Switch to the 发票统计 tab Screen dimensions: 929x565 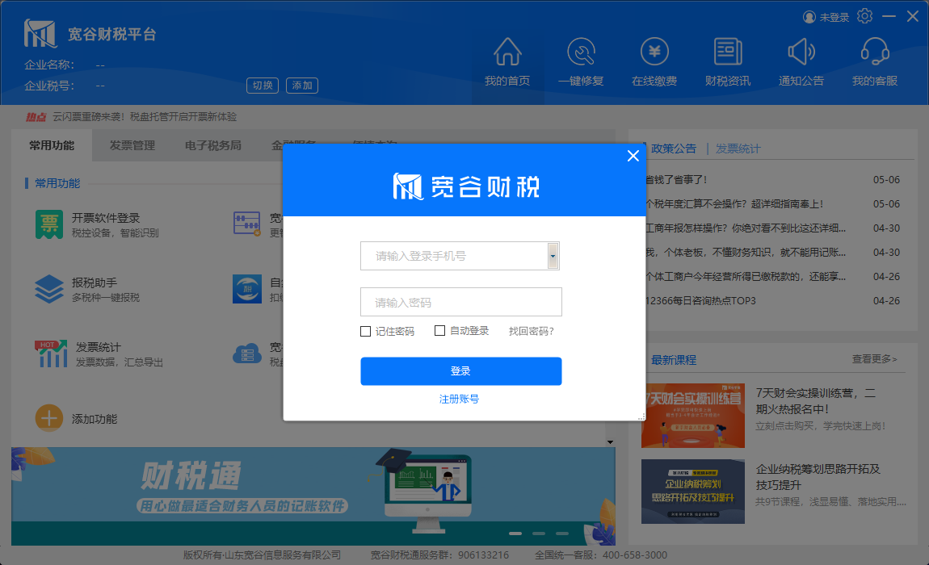tap(738, 149)
